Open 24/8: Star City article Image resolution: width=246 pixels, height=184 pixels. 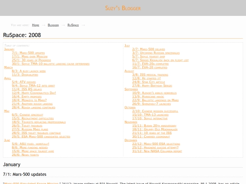click(149, 82)
